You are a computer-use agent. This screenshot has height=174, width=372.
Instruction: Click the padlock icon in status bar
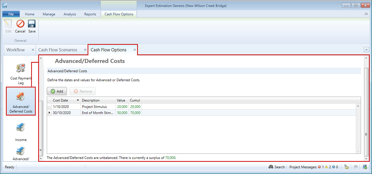pyautogui.click(x=346, y=167)
